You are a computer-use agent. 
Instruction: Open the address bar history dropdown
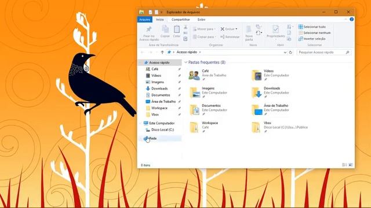tap(285, 53)
